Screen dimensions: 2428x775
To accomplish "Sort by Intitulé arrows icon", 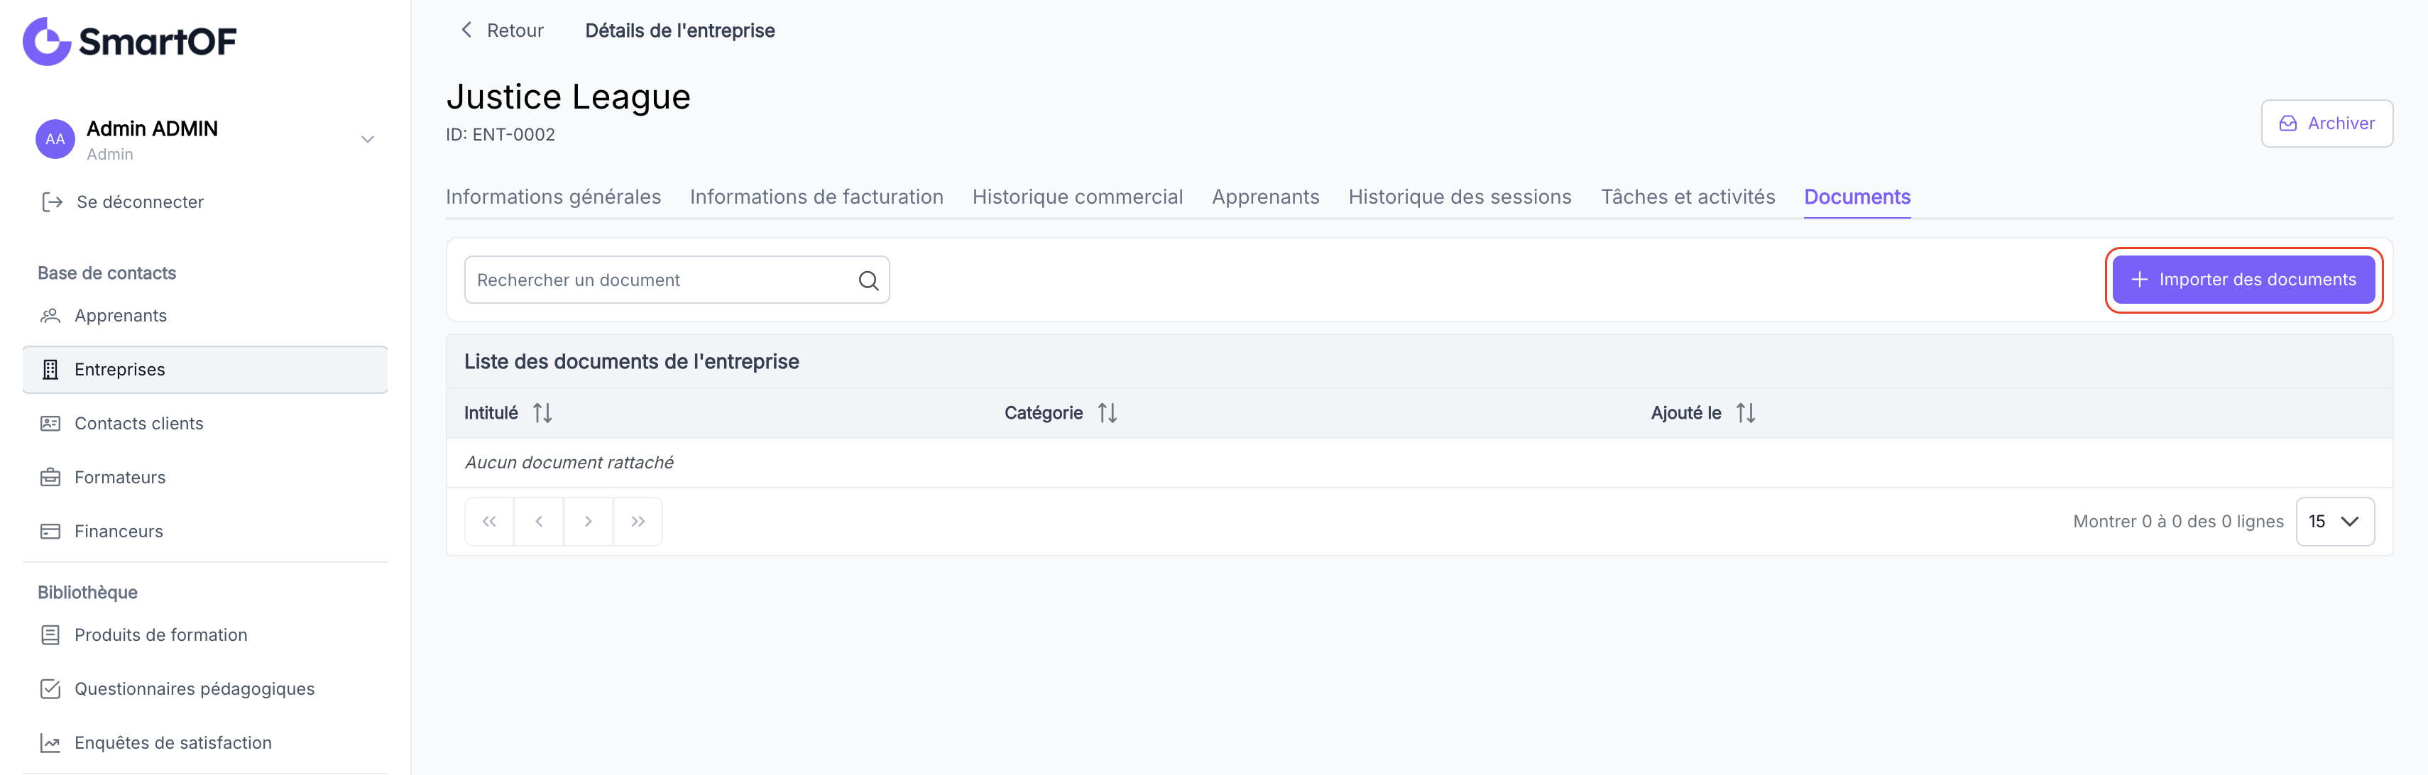I will point(542,412).
